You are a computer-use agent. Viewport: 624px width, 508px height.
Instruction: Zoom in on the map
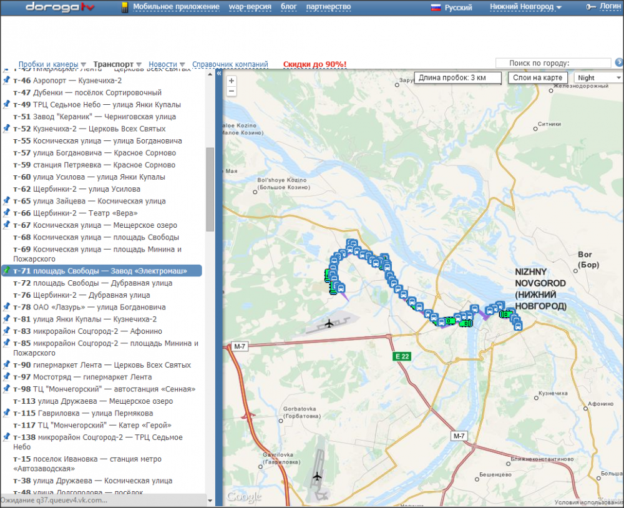coord(232,81)
